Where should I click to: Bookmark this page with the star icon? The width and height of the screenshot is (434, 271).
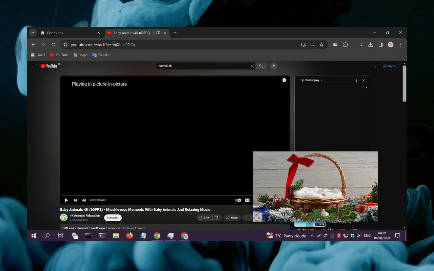321,44
